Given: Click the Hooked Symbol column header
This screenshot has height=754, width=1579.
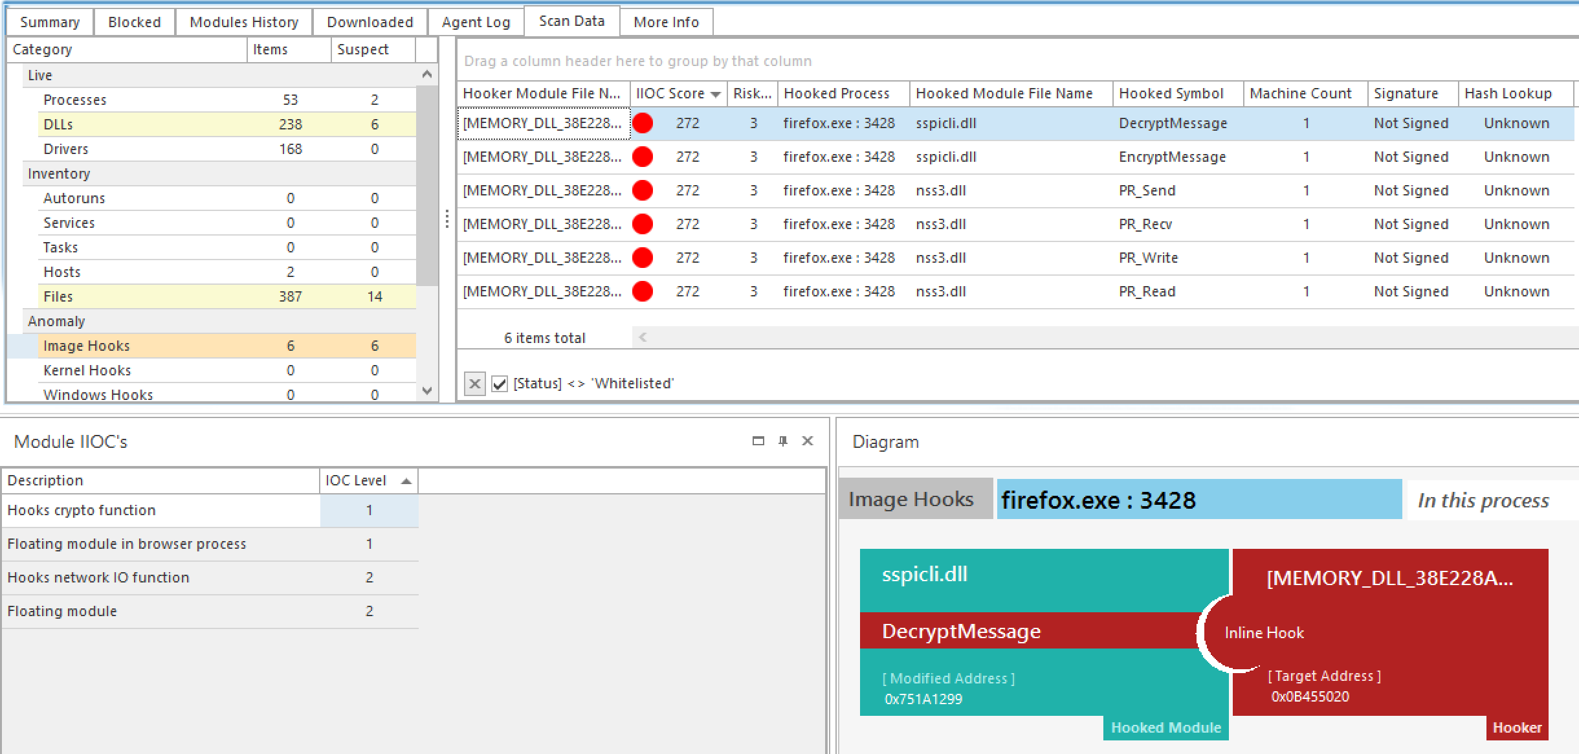Looking at the screenshot, I should pos(1171,93).
